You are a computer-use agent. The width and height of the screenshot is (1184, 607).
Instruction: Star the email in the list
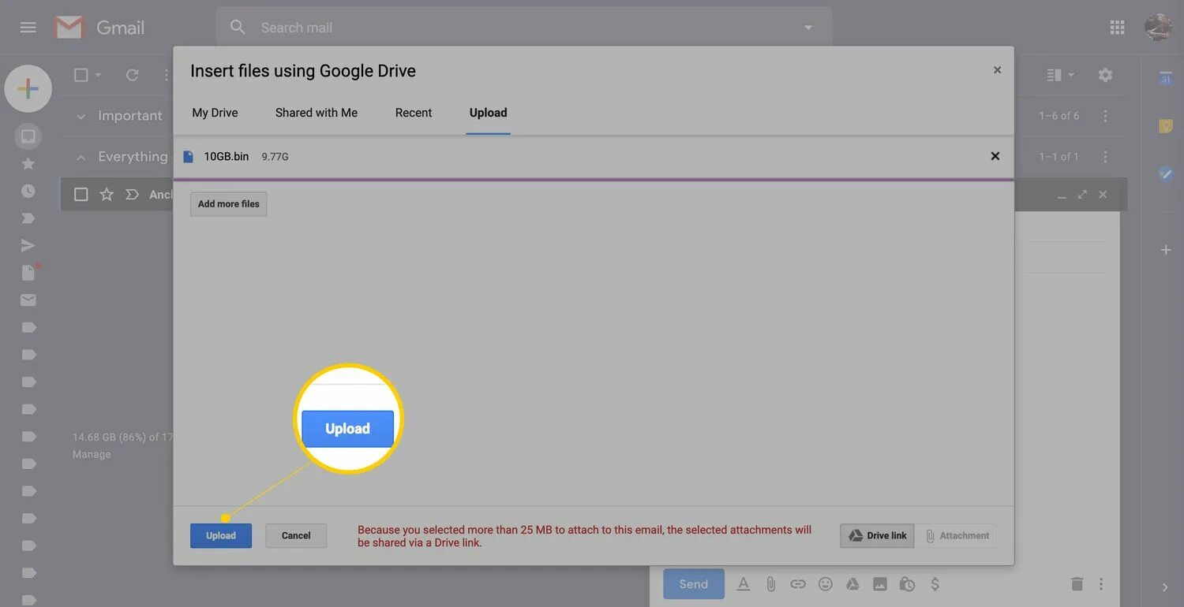107,194
